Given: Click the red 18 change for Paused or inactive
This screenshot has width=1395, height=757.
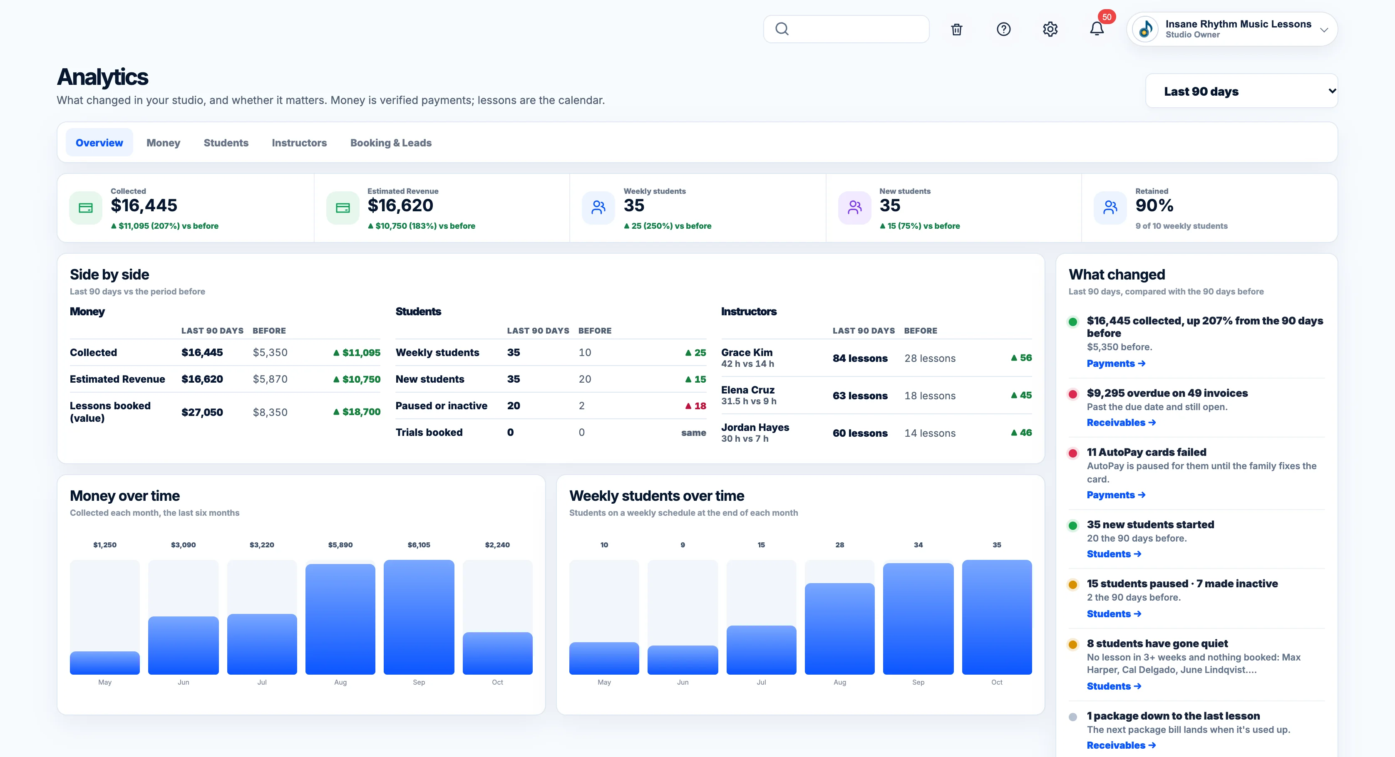Looking at the screenshot, I should (x=695, y=406).
